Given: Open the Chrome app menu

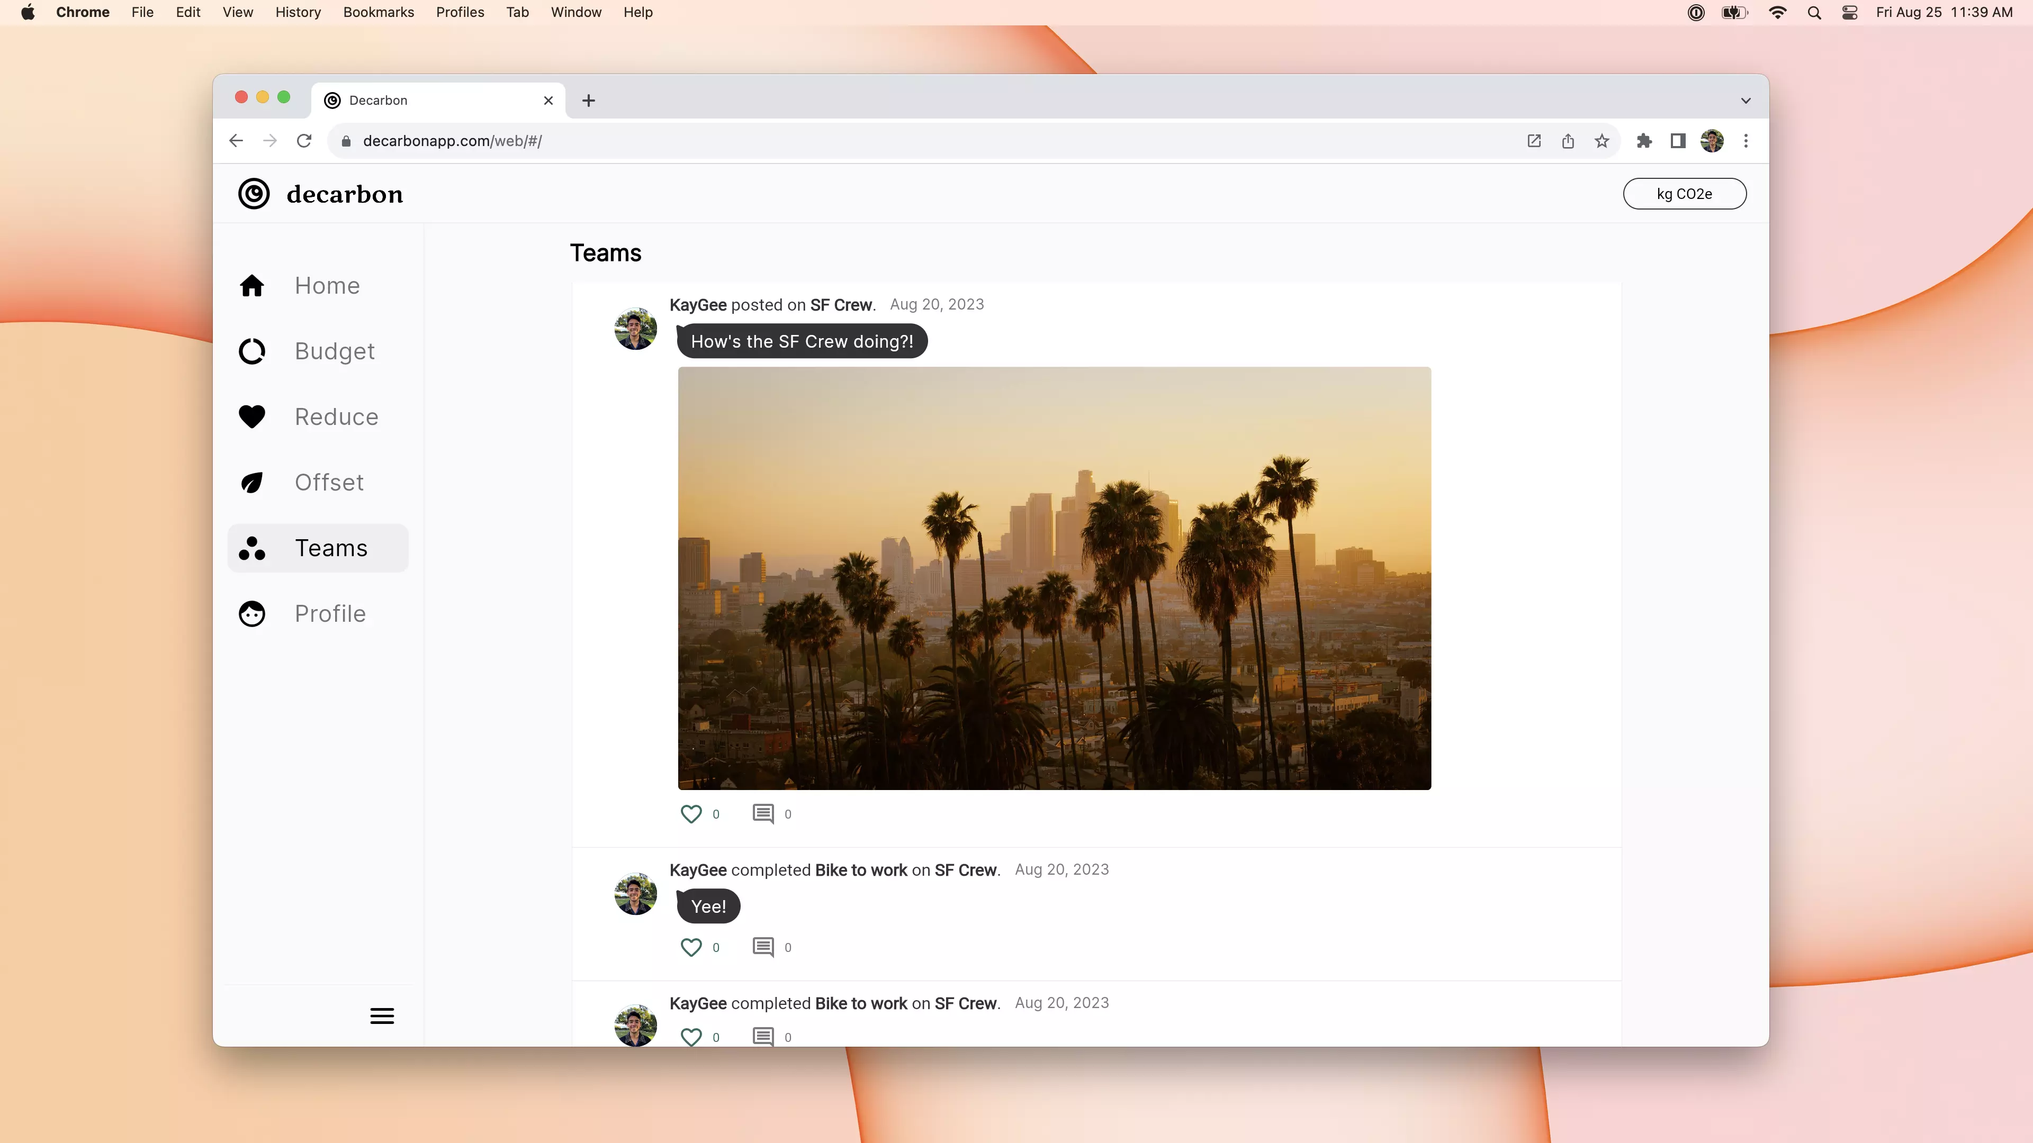Looking at the screenshot, I should (83, 12).
